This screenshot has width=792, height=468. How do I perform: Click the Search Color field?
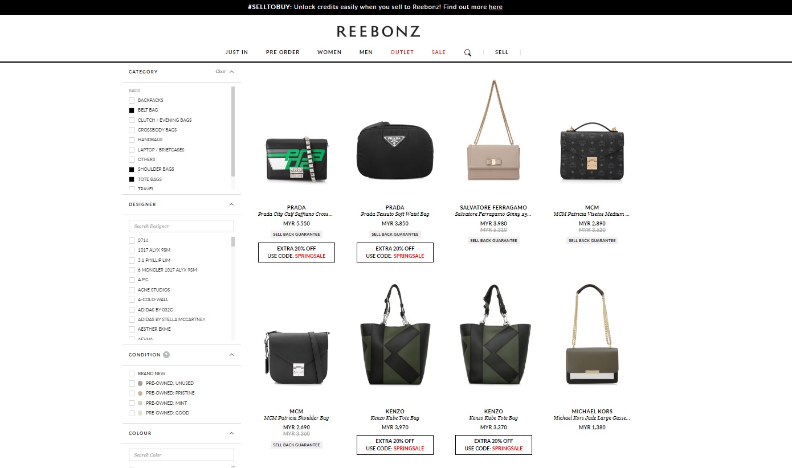pyautogui.click(x=181, y=455)
